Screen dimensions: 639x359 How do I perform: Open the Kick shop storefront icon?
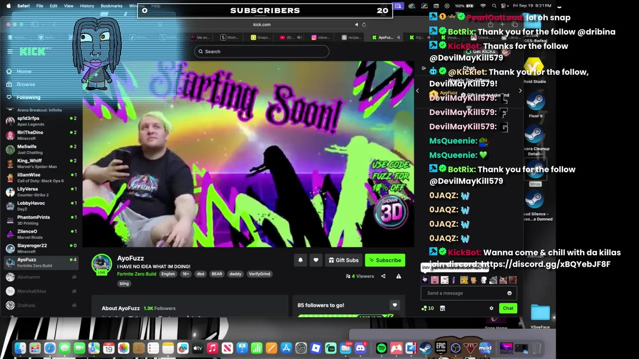(442, 308)
